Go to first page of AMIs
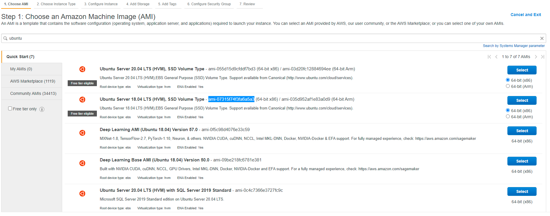 pos(489,57)
